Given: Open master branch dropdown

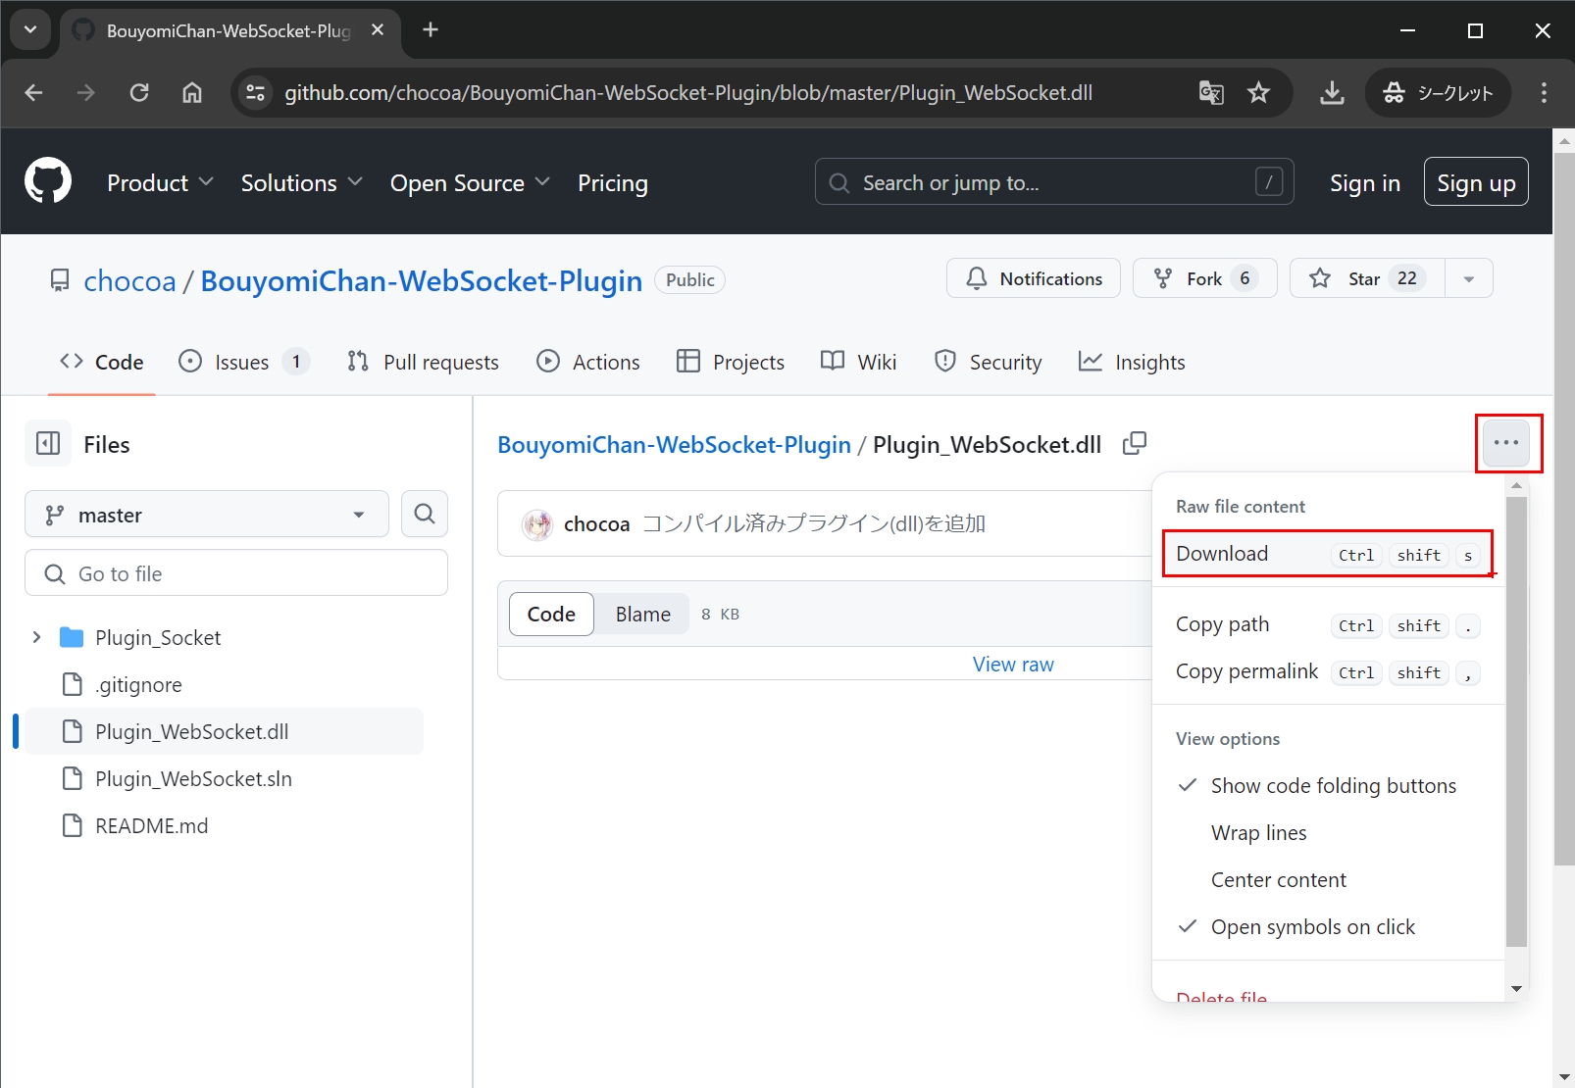Looking at the screenshot, I should pos(207,515).
